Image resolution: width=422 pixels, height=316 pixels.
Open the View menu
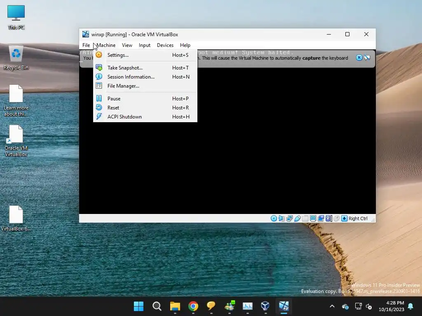coord(127,45)
